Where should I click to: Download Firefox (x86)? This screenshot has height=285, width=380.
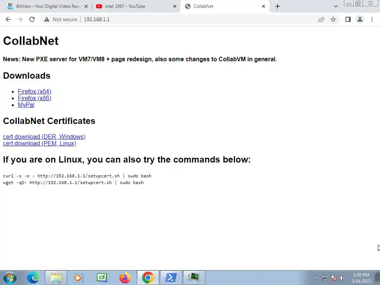tap(35, 98)
